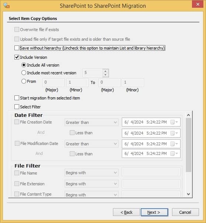This screenshot has width=206, height=223.
Task: Check Less than under File Creation Date
Action: [72, 133]
